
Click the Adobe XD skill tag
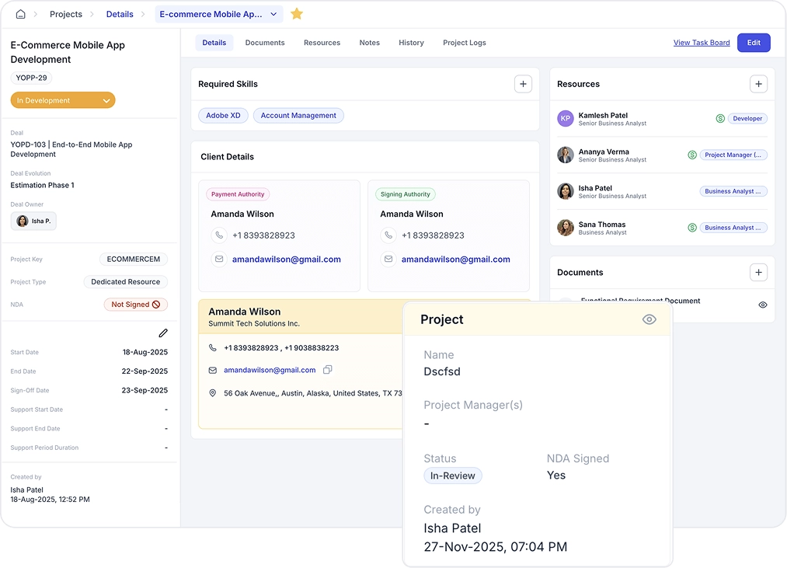click(223, 116)
